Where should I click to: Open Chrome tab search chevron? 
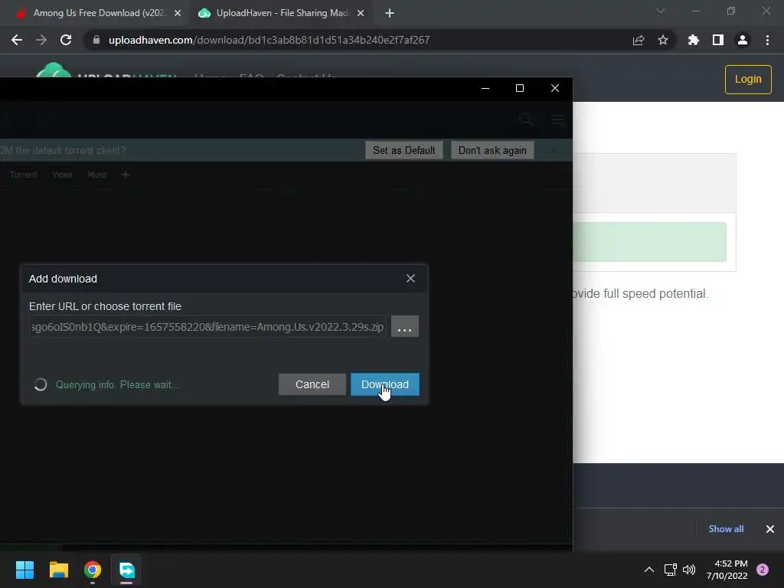[x=661, y=11]
